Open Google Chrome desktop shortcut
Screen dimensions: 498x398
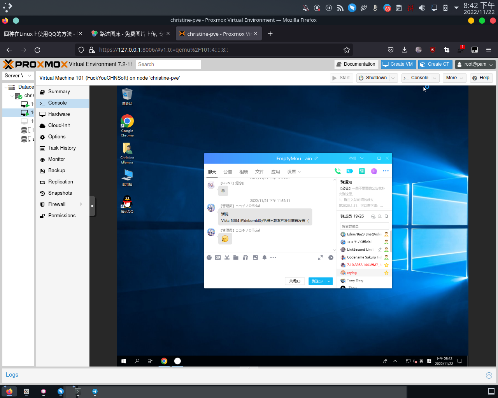127,126
